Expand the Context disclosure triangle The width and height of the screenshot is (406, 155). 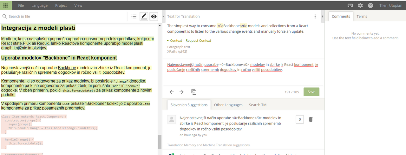point(168,41)
